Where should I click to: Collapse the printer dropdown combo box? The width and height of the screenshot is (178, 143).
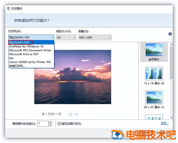(x=31, y=37)
